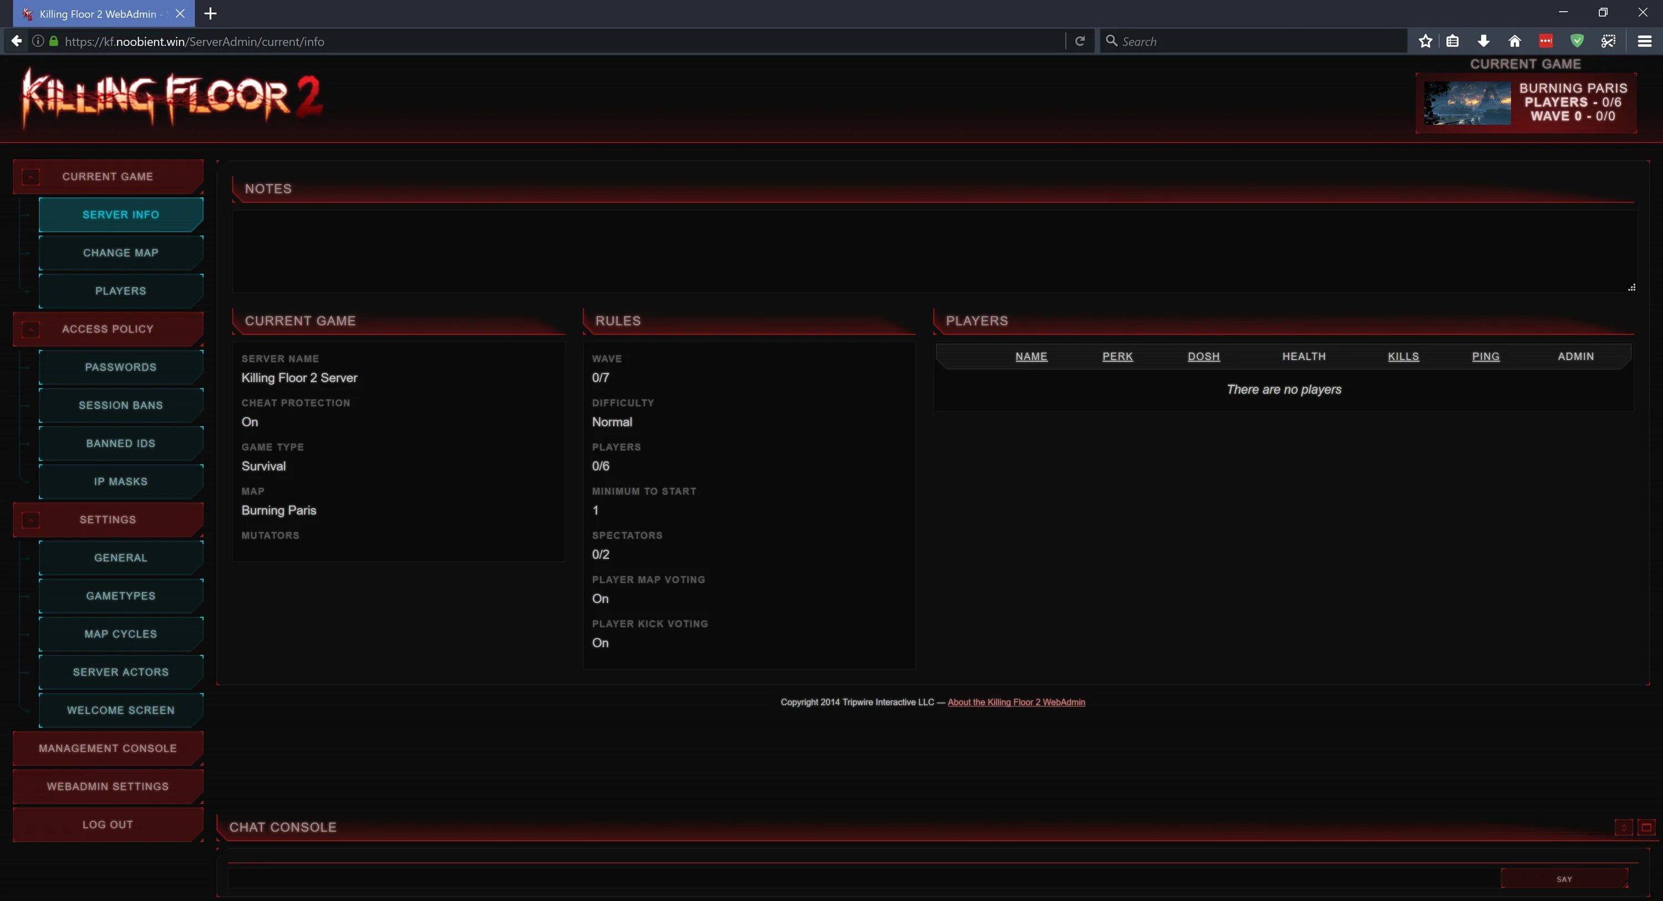Click the URL address bar

click(562, 42)
